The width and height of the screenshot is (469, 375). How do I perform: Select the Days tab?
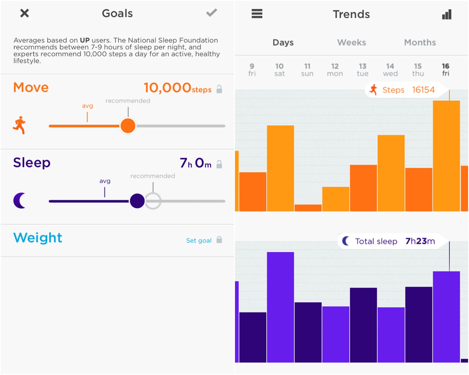[283, 42]
